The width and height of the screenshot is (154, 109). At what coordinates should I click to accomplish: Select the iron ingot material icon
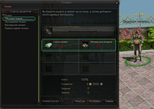click(49, 45)
